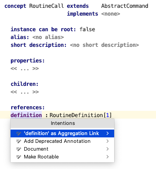Click the pencil icon beside Document

coord(19,149)
